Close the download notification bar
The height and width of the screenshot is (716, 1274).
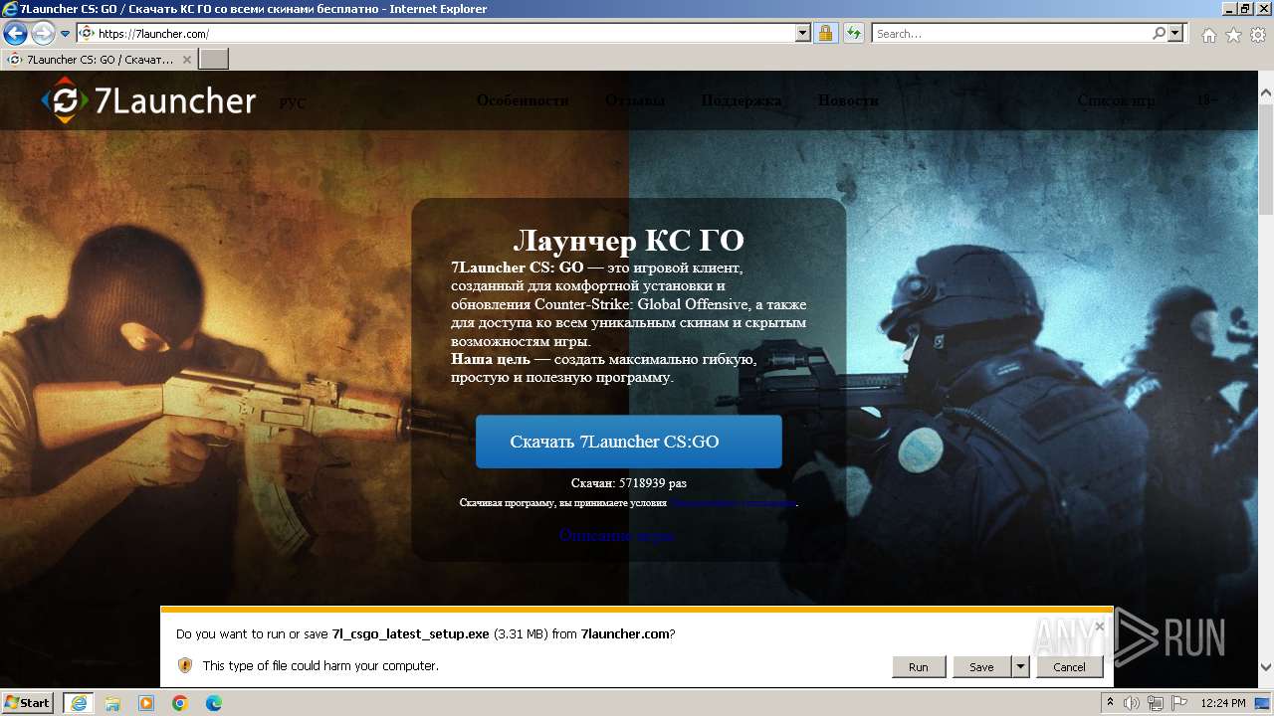[x=1099, y=626]
